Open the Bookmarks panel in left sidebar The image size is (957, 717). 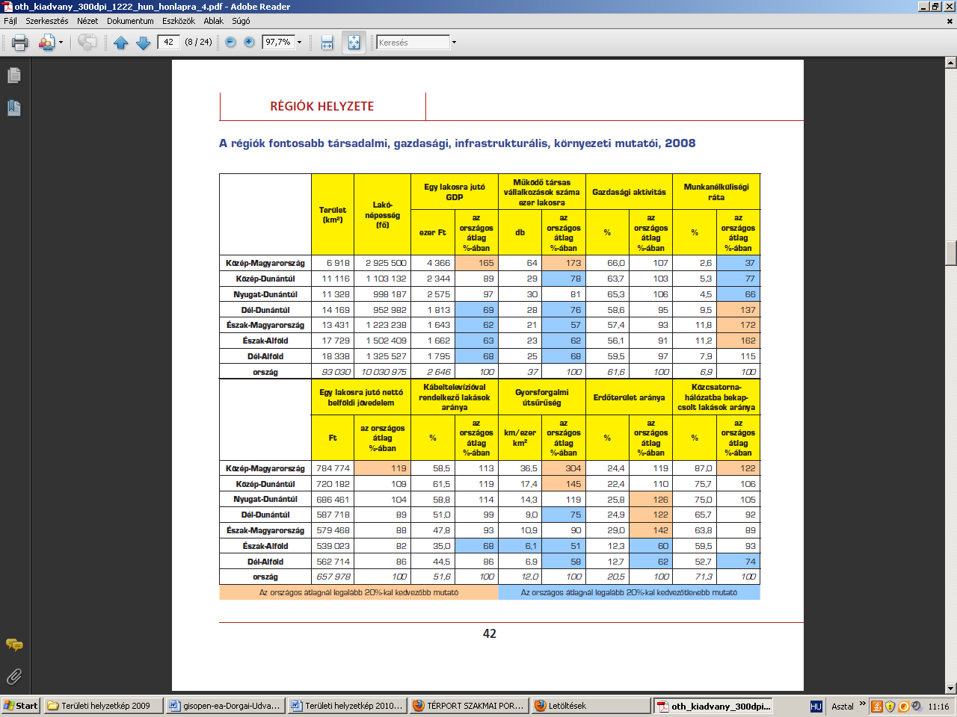click(14, 108)
